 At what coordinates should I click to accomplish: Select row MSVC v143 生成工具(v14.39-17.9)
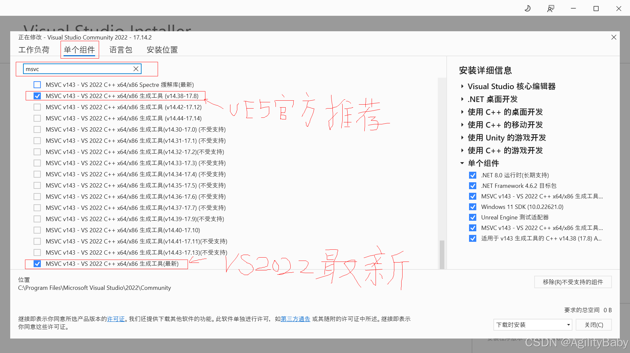(x=129, y=219)
